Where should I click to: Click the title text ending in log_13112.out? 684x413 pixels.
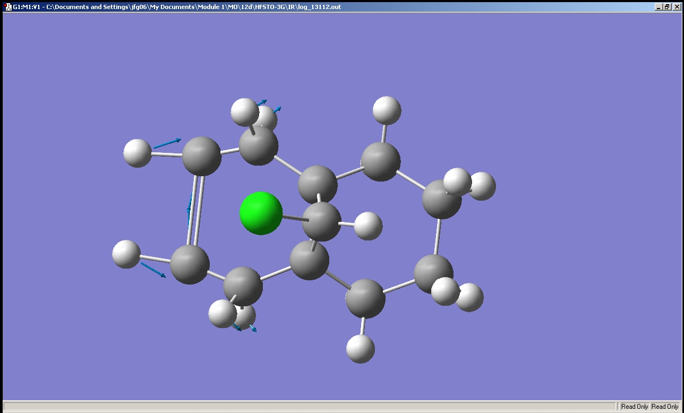(x=177, y=7)
